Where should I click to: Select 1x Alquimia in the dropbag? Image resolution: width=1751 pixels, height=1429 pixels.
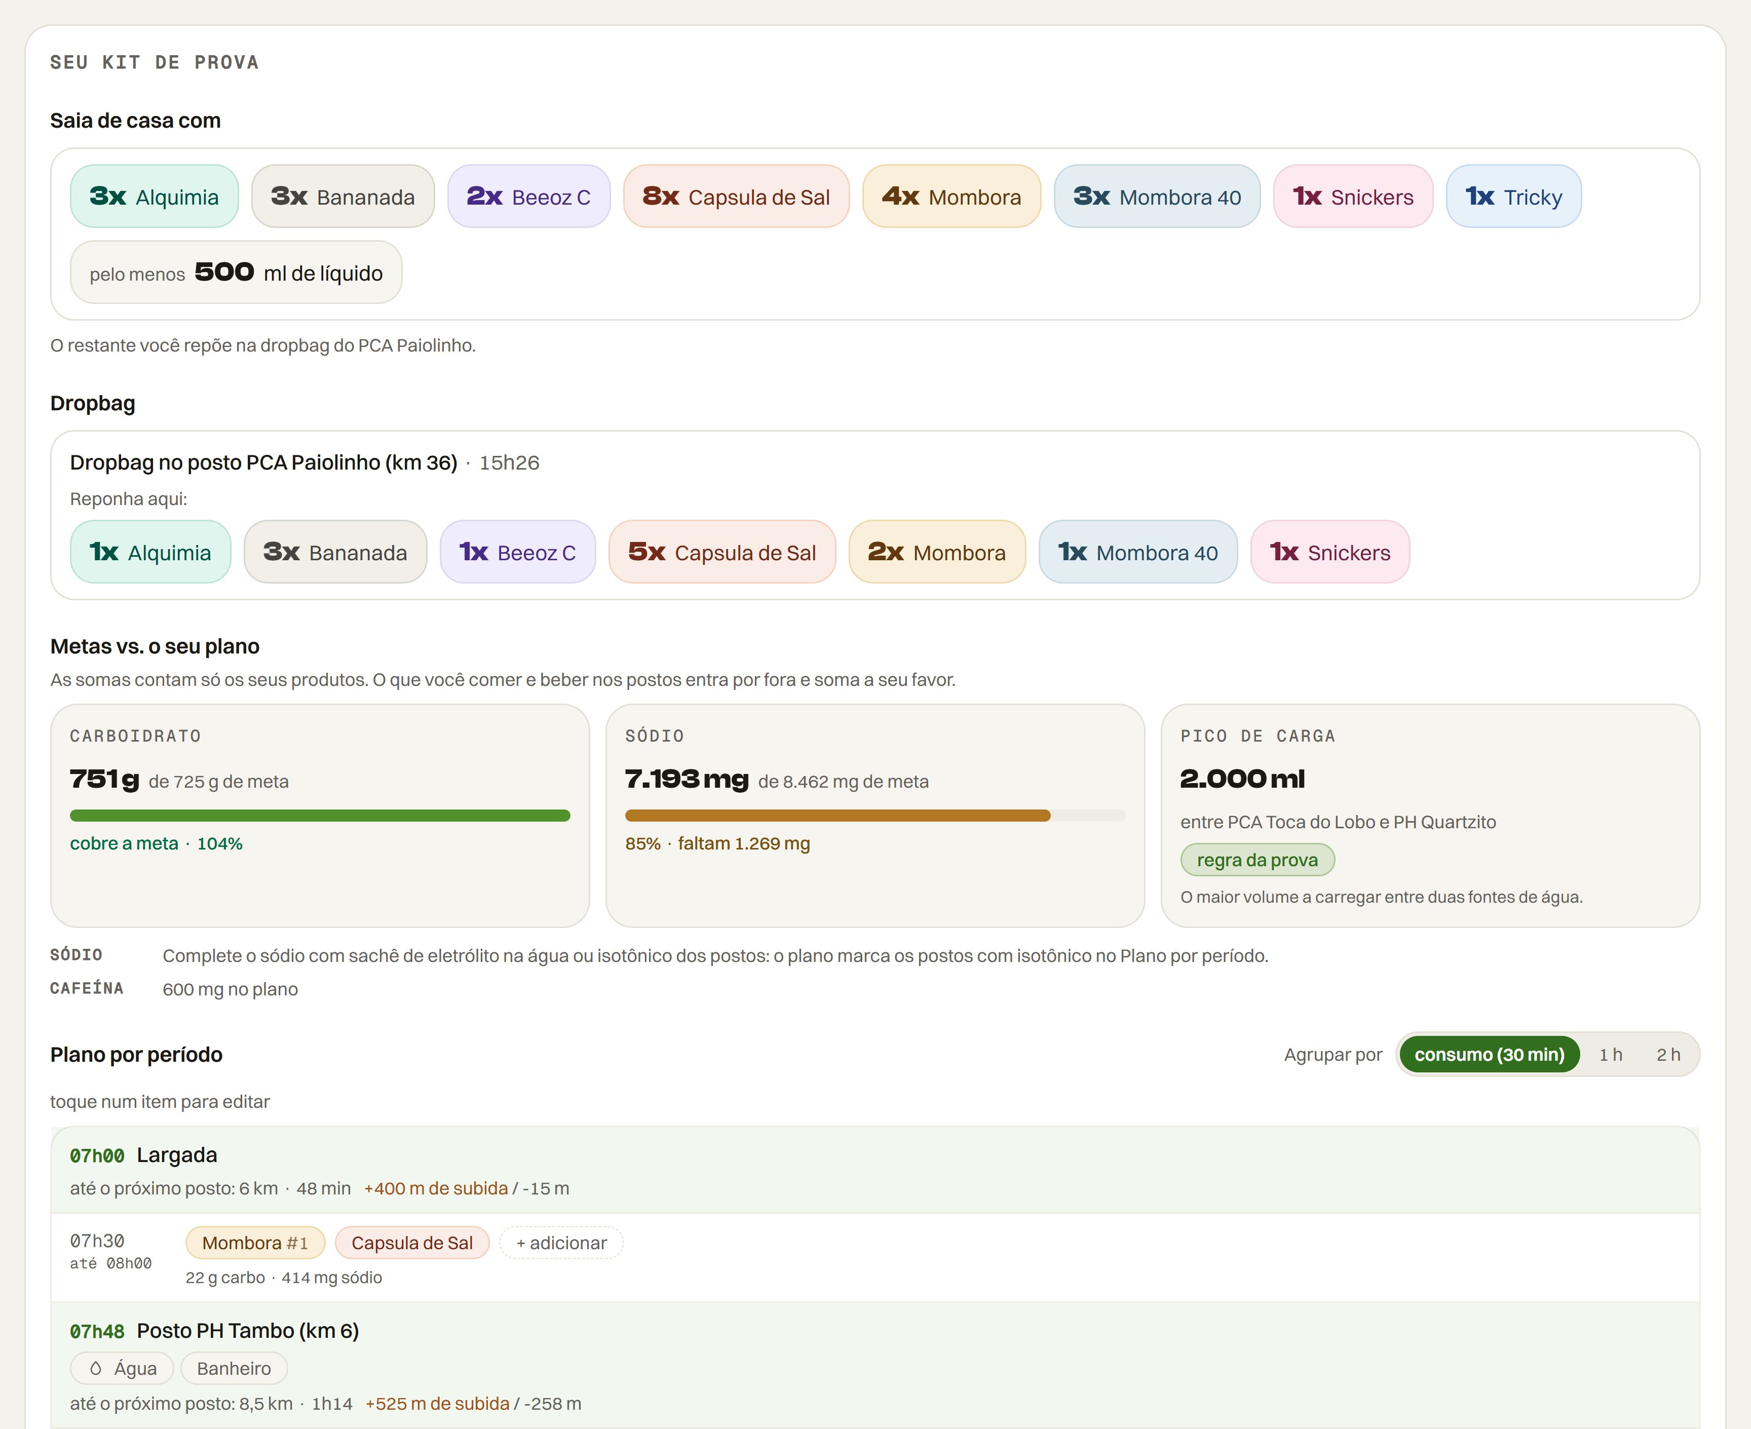[x=150, y=552]
